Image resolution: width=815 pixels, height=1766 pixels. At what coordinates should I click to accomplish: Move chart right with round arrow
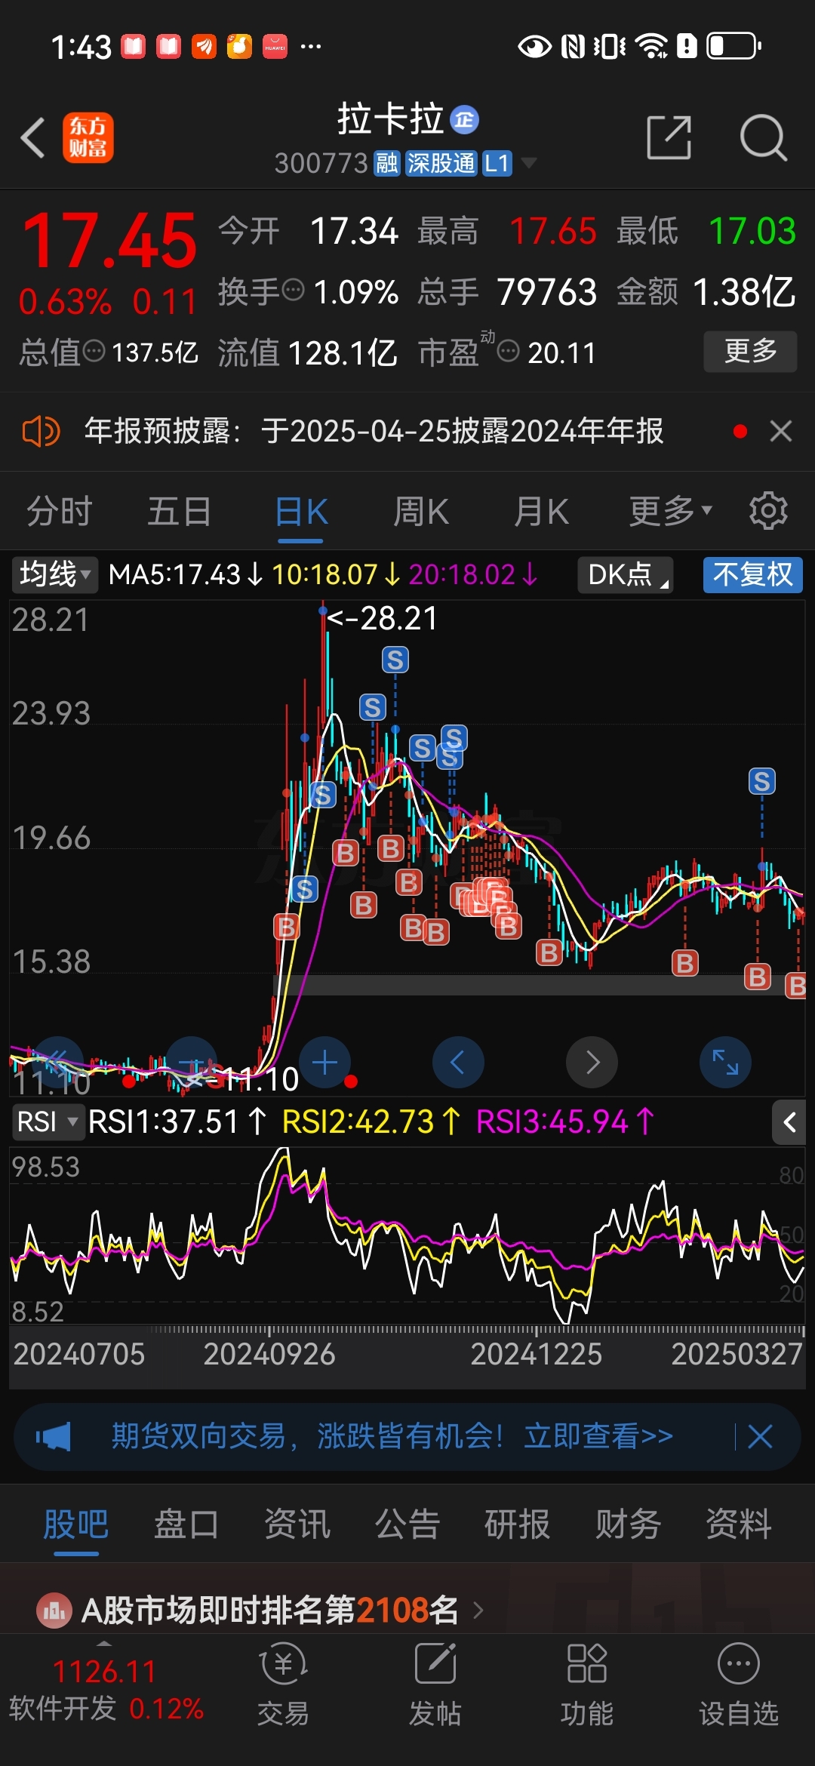coord(592,1063)
